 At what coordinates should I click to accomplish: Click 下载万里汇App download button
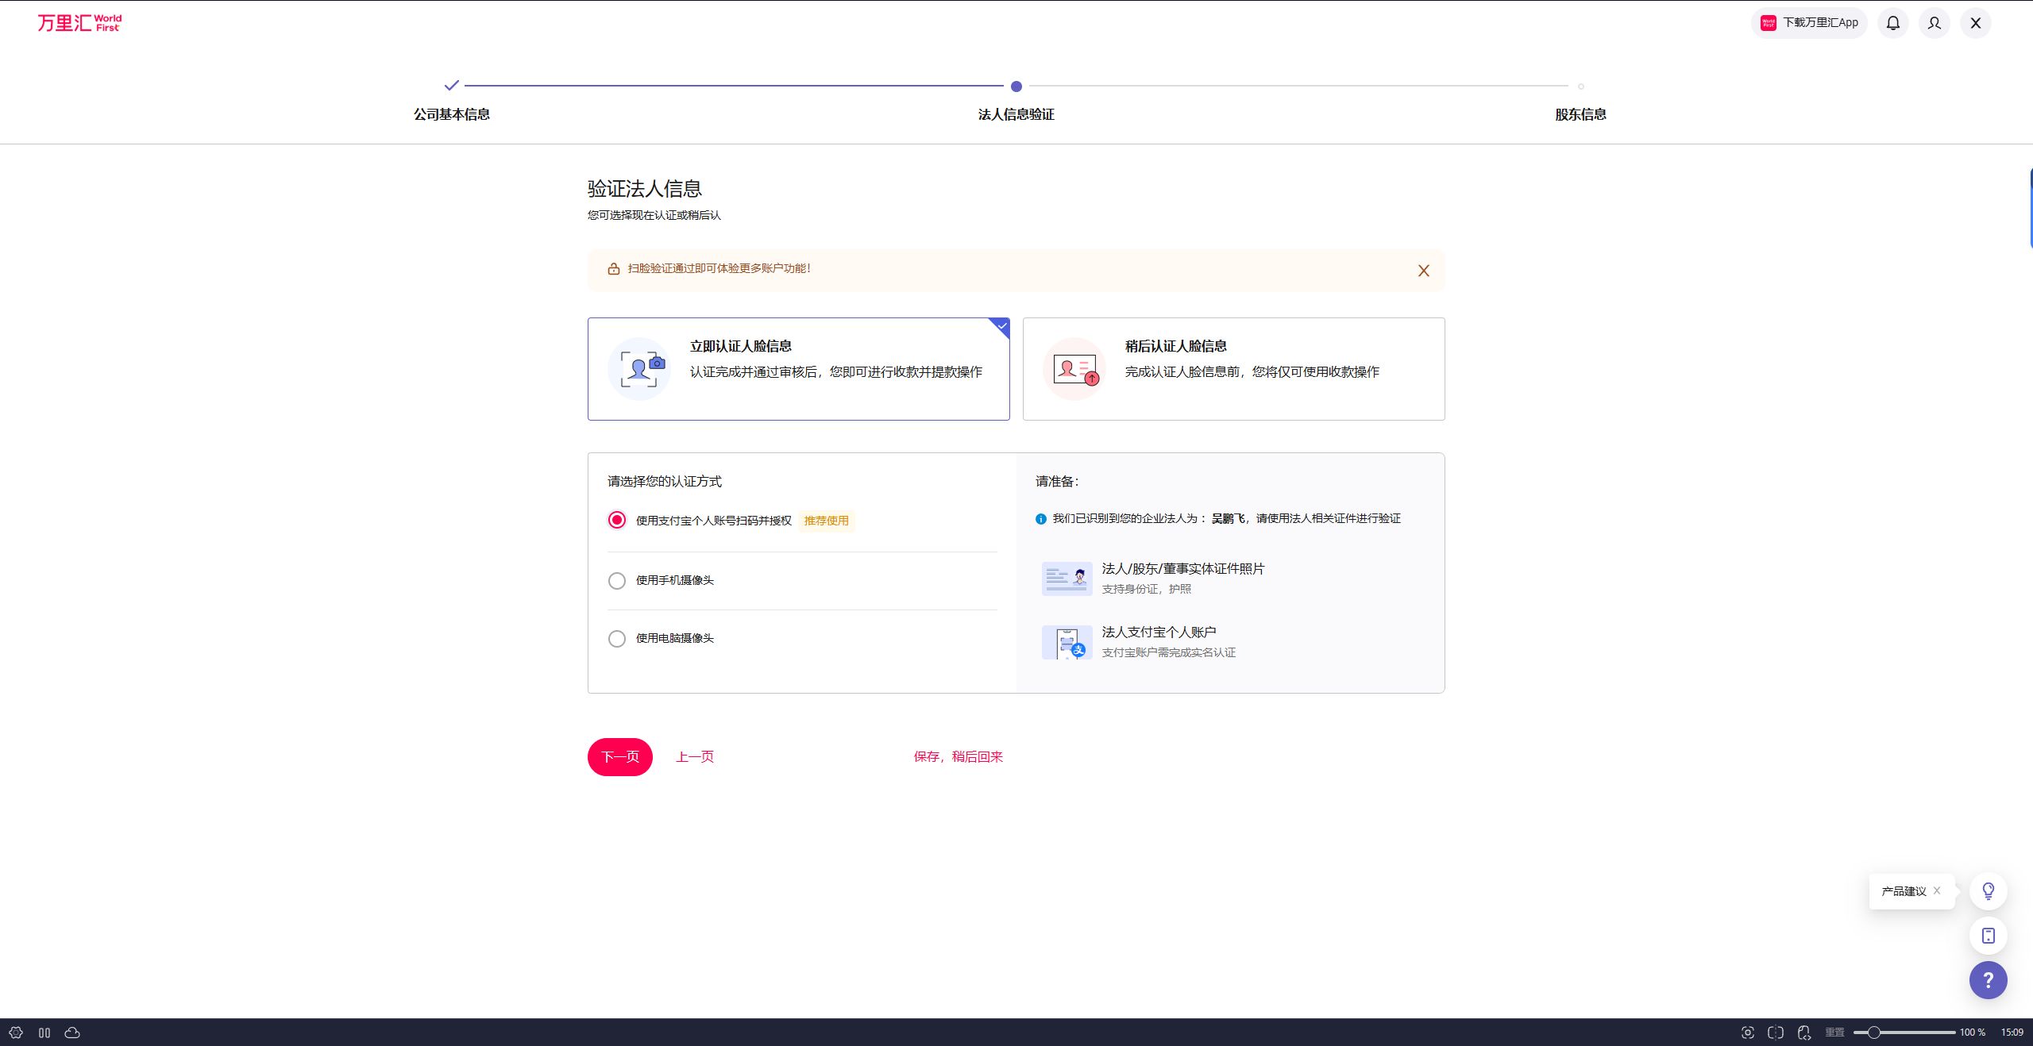coord(1809,23)
